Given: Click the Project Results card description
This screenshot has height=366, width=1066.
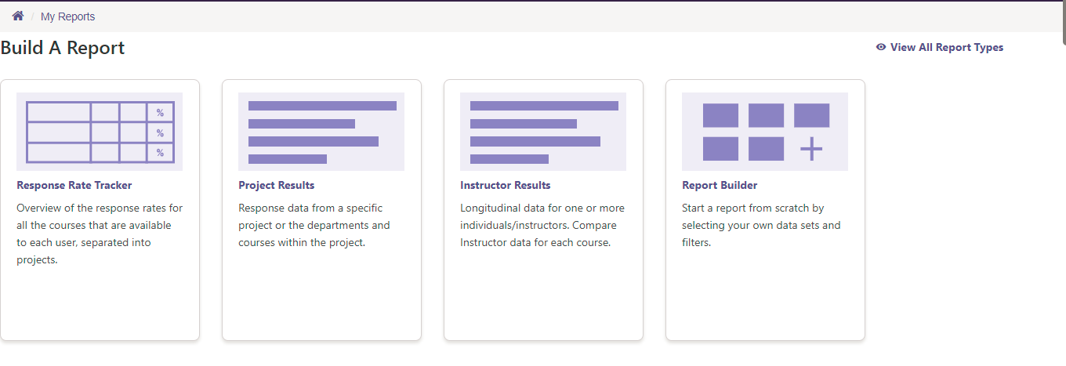Looking at the screenshot, I should [314, 225].
